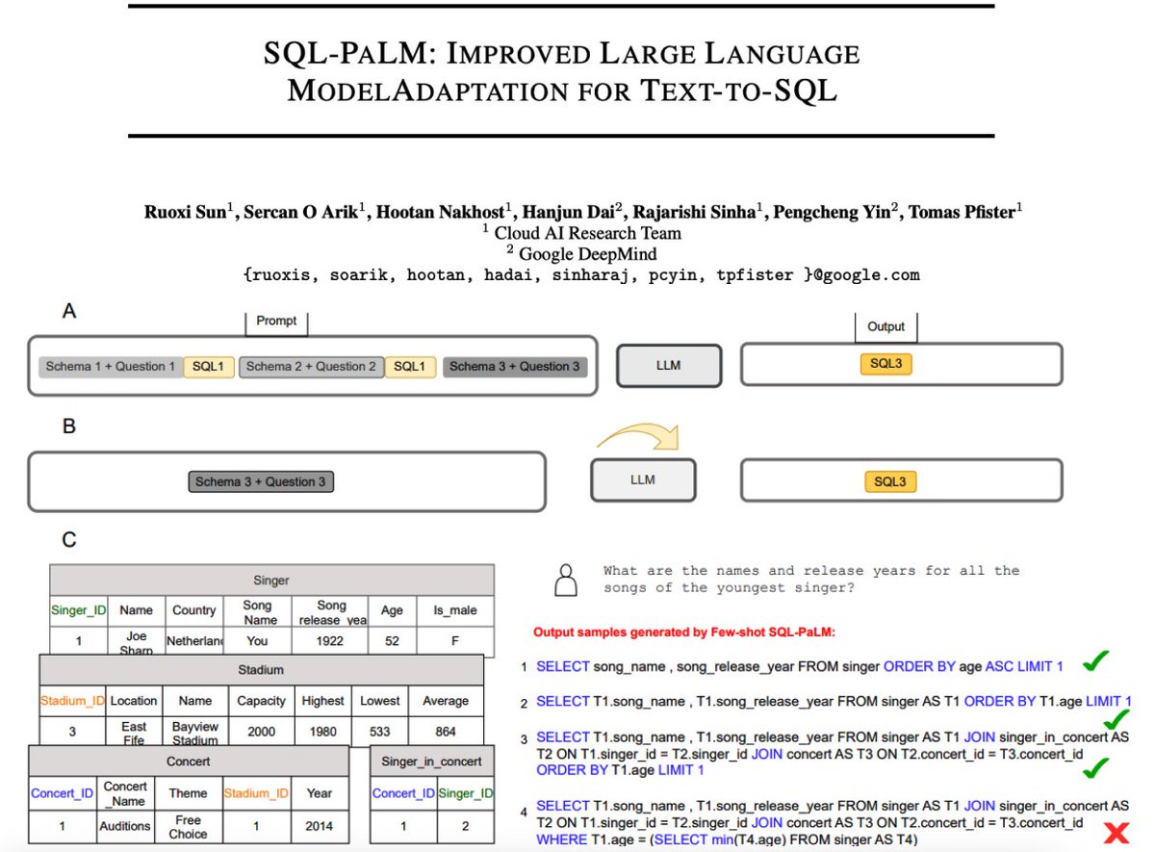The width and height of the screenshot is (1155, 852).
Task: Click the question about the youngest singer
Action: point(810,579)
